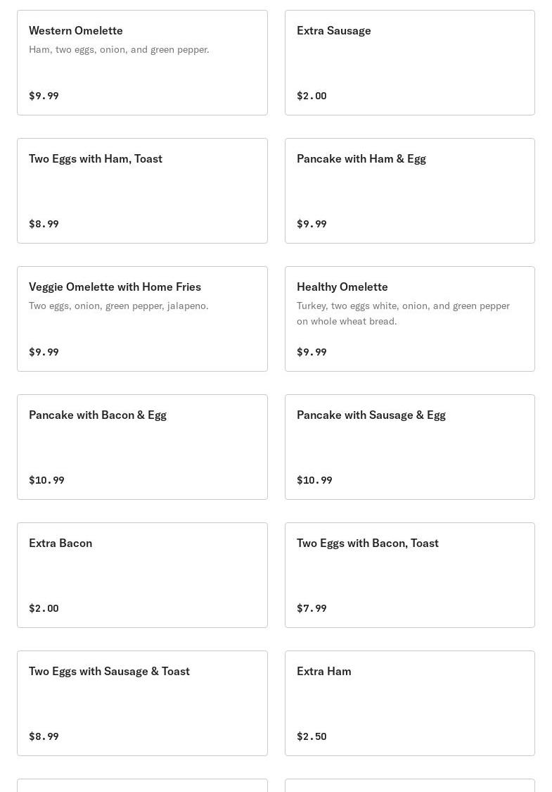Image resolution: width=552 pixels, height=792 pixels.
Task: Pick Pancake with Bacon & Egg
Action: tap(142, 447)
